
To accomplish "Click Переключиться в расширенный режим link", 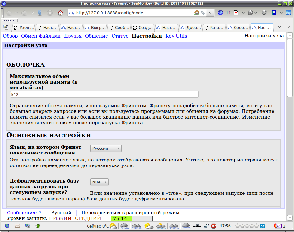I will (130, 213).
